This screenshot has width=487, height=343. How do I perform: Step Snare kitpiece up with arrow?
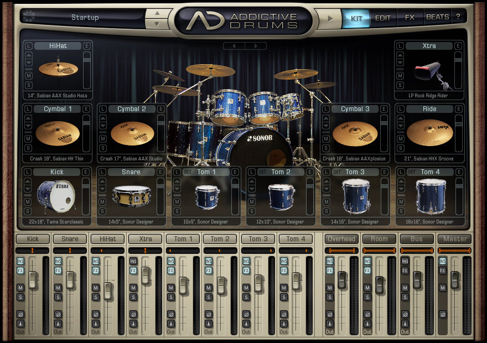click(102, 181)
